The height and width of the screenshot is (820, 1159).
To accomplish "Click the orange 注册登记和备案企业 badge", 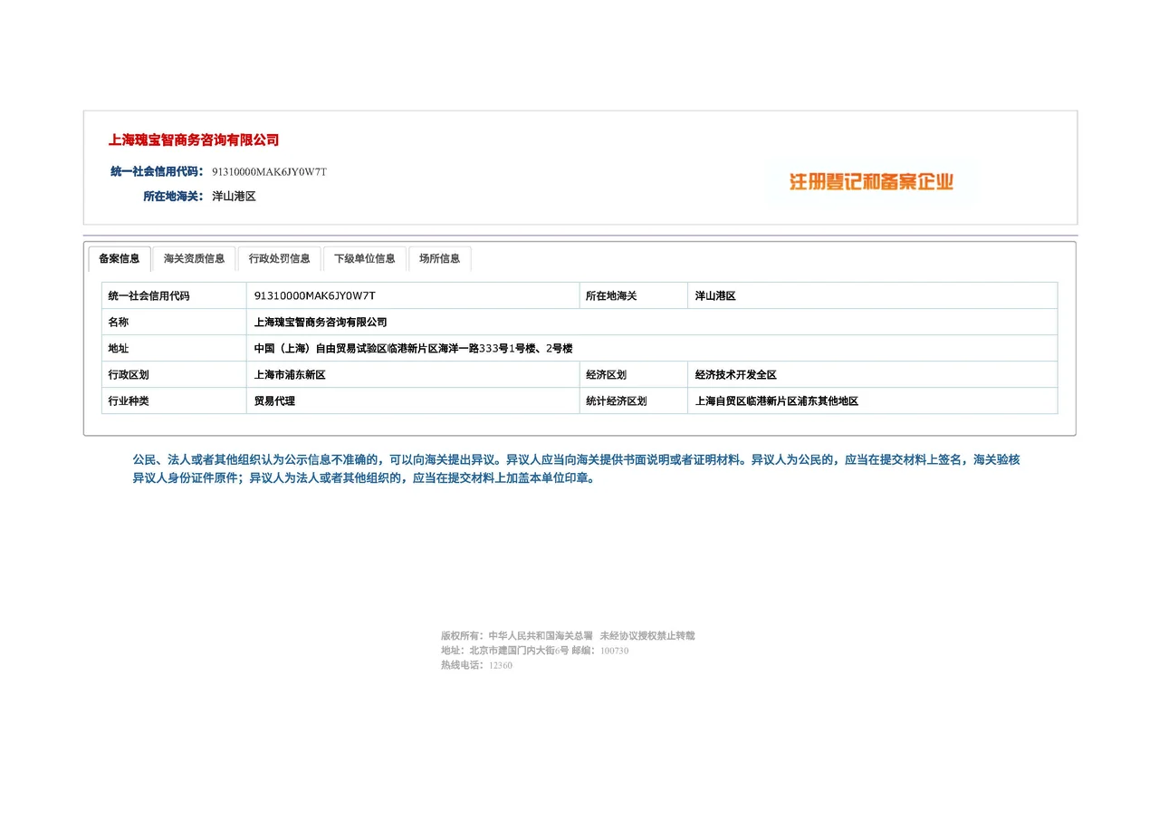I will (871, 182).
